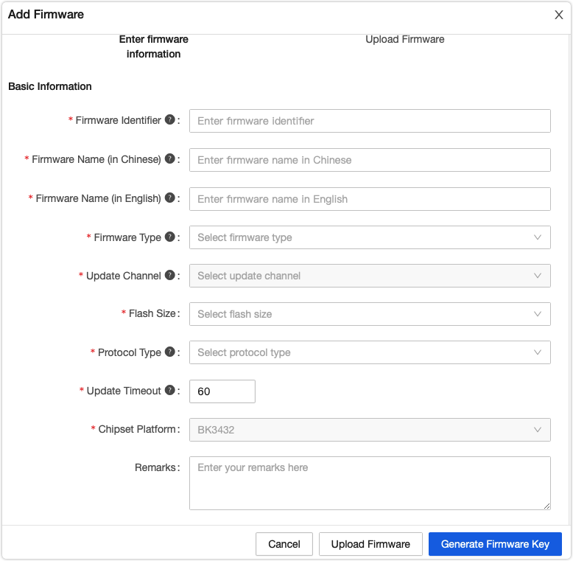Open the Select update channel dropdown

[x=370, y=276]
